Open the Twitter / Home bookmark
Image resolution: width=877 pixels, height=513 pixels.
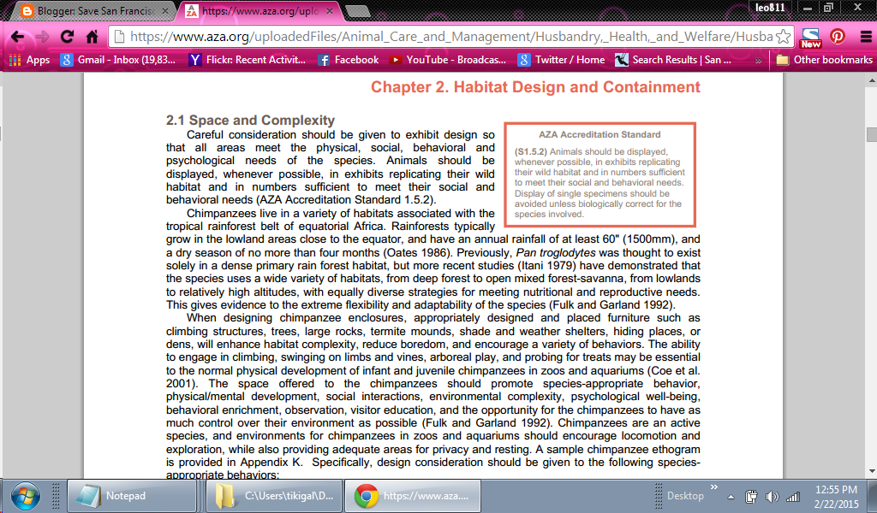tap(561, 60)
